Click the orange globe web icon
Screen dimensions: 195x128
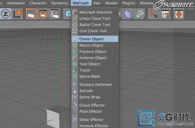(179, 14)
